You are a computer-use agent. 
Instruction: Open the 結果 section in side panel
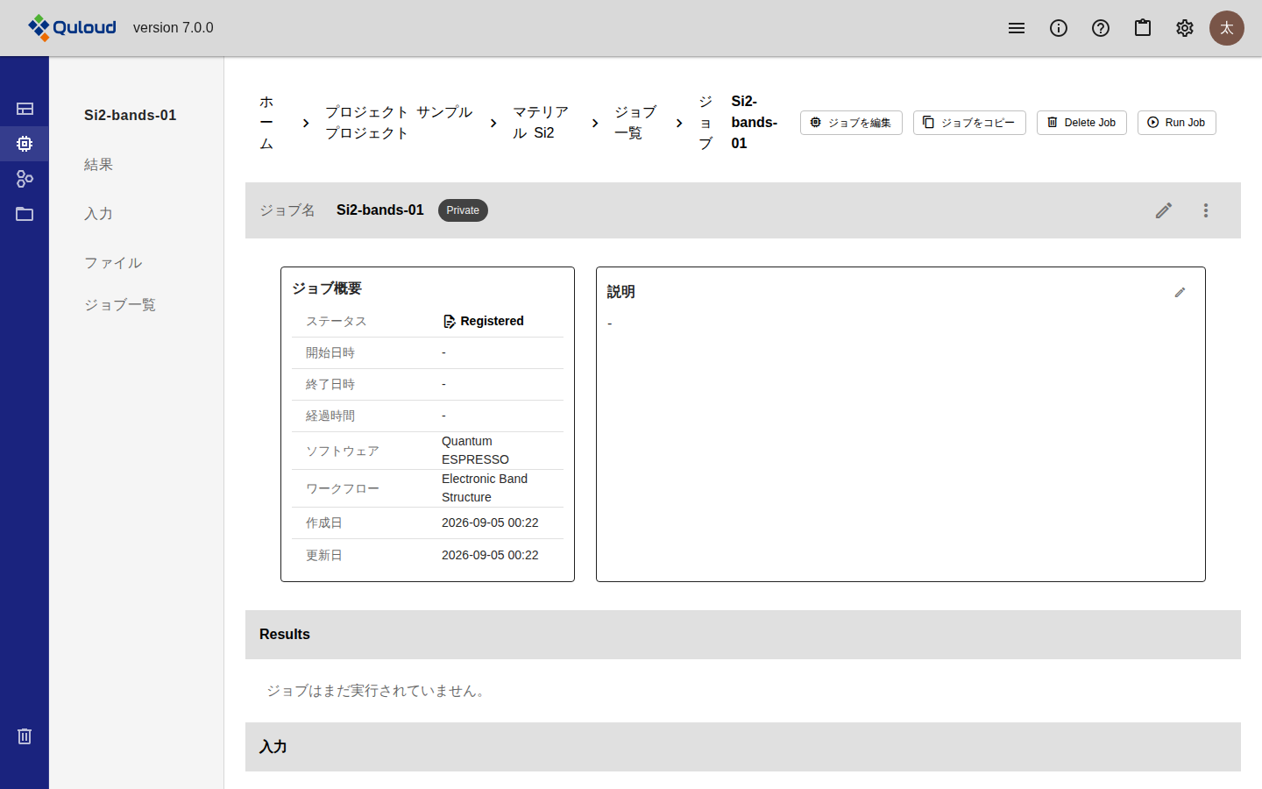point(98,165)
